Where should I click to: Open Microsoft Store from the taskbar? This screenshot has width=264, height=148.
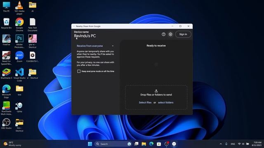[159, 144]
